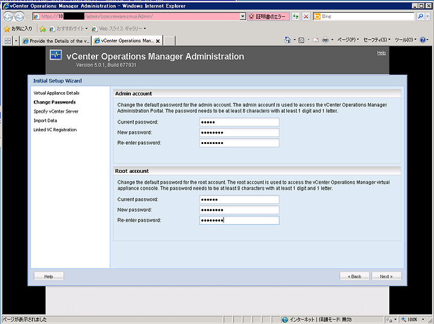The image size is (434, 324).
Task: Click Root account Re-enter password field
Action: (x=239, y=220)
